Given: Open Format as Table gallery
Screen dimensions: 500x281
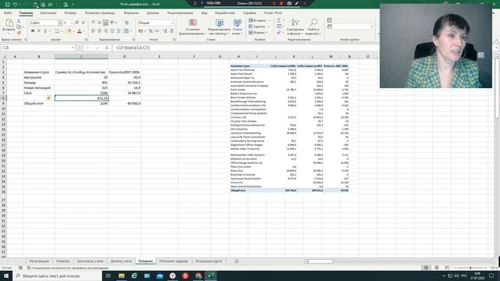Looking at the screenshot, I should coord(220,27).
